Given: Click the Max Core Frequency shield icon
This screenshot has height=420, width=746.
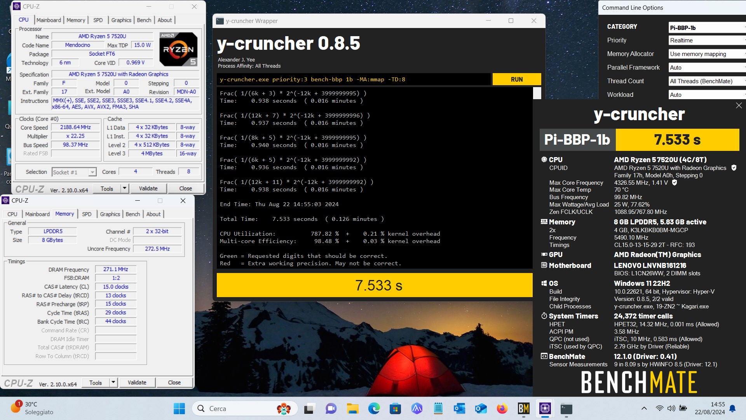Looking at the screenshot, I should (675, 182).
